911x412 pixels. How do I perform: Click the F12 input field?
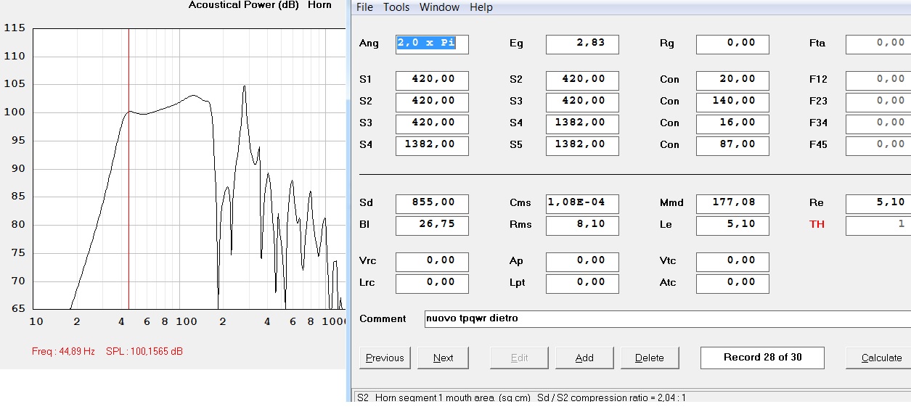[878, 80]
